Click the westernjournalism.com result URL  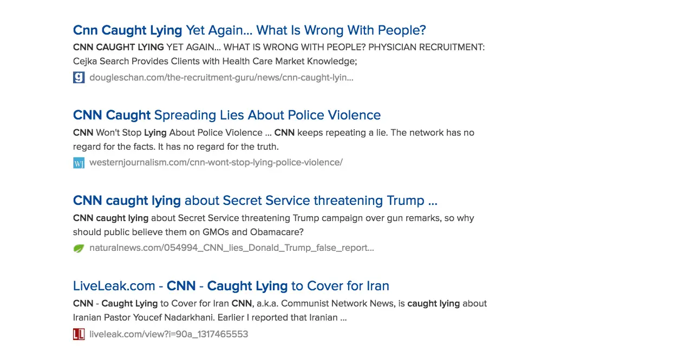coord(216,162)
